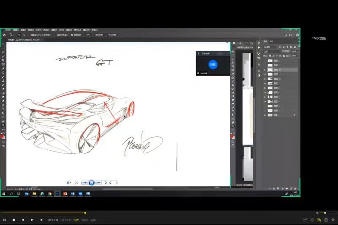Click the red foreground color swatch
Viewport: 338px width, 225px height.
tap(2, 136)
